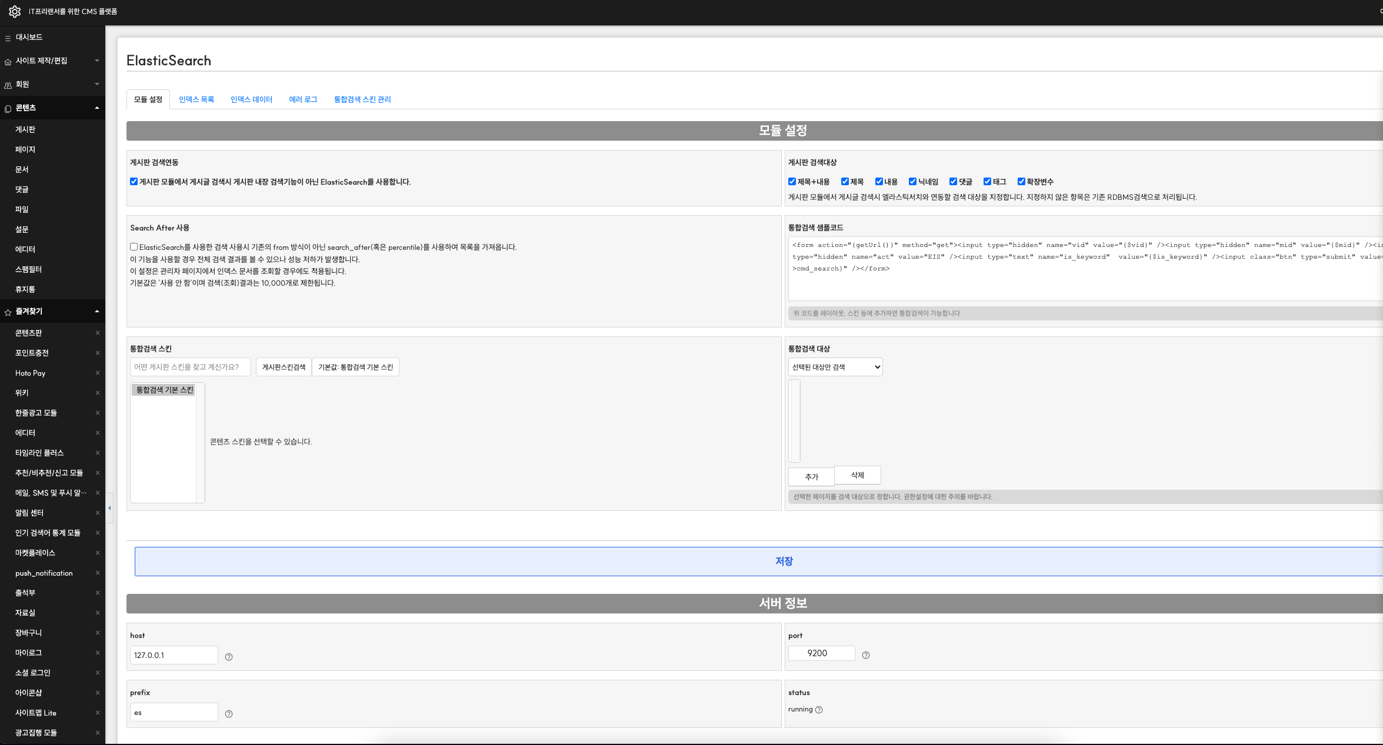Image resolution: width=1383 pixels, height=745 pixels.
Task: Click the 추가 button
Action: (812, 477)
